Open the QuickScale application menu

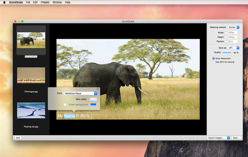click(x=16, y=3)
